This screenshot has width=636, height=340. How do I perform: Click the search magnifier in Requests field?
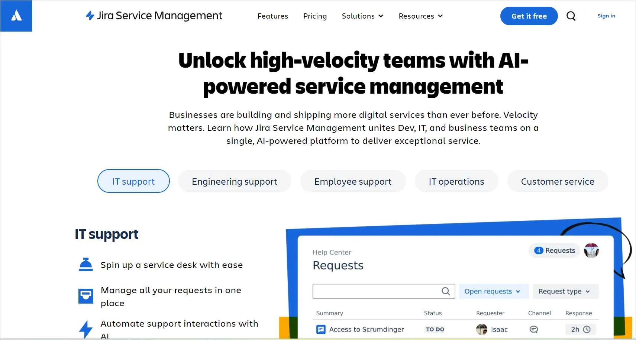[x=446, y=291]
